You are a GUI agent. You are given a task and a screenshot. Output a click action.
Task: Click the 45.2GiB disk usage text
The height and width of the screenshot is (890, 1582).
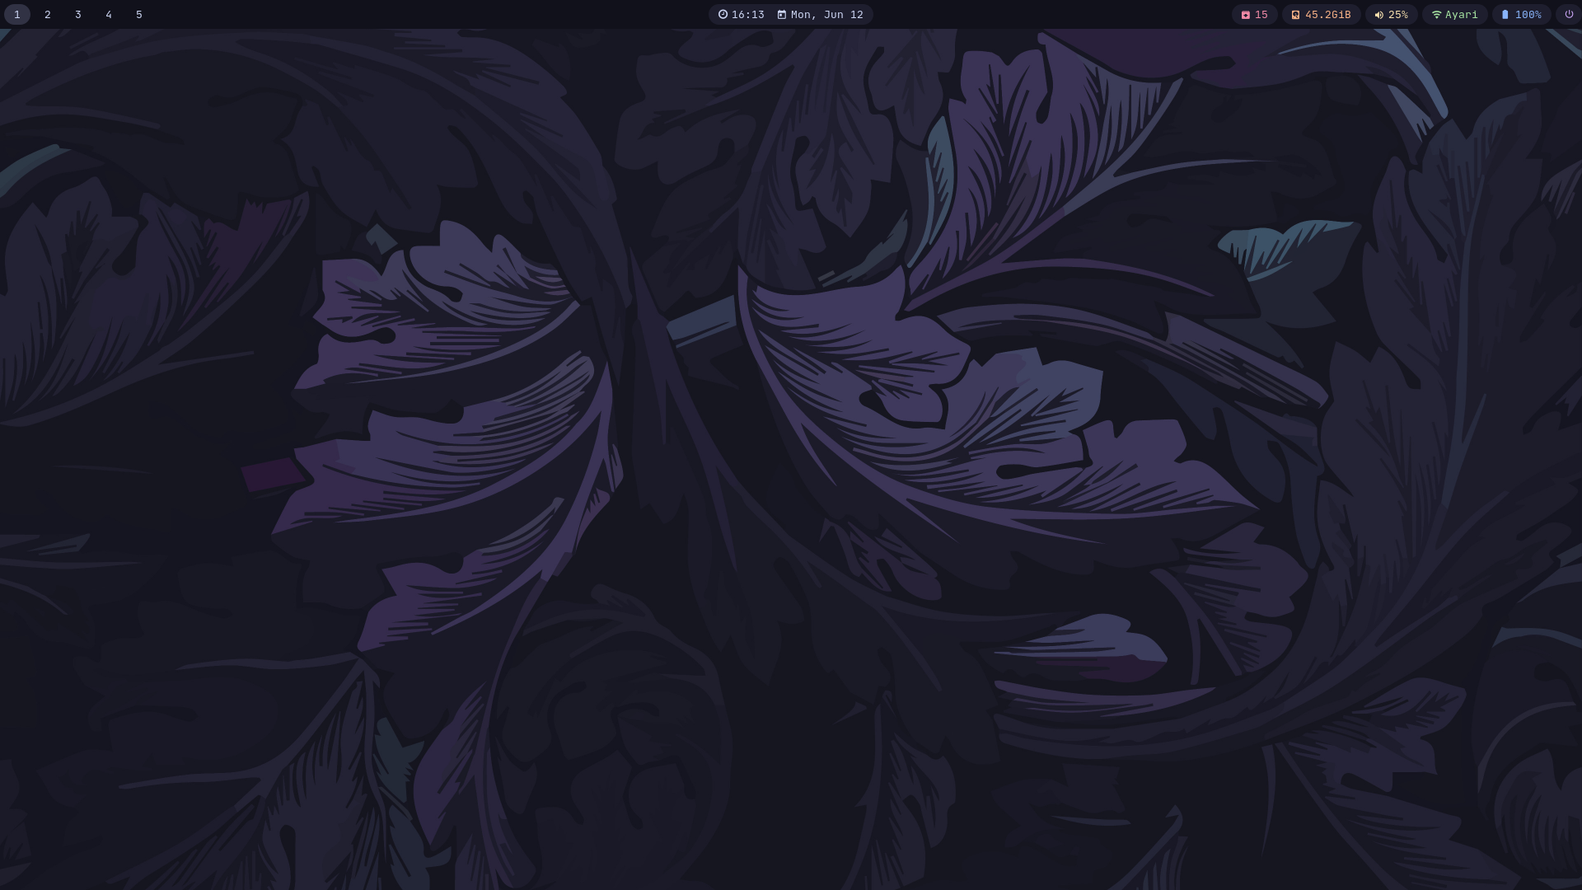click(x=1327, y=15)
